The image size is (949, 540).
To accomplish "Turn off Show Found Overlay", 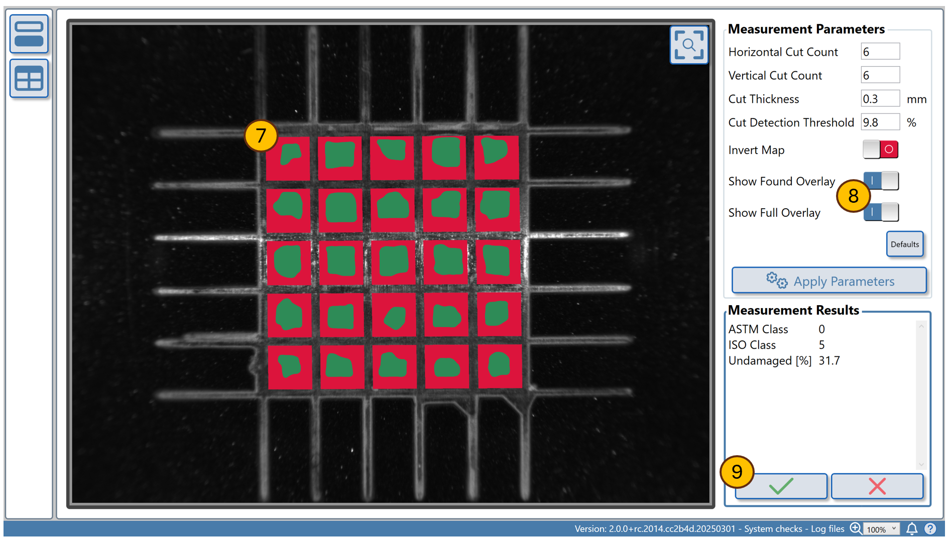I will (881, 181).
